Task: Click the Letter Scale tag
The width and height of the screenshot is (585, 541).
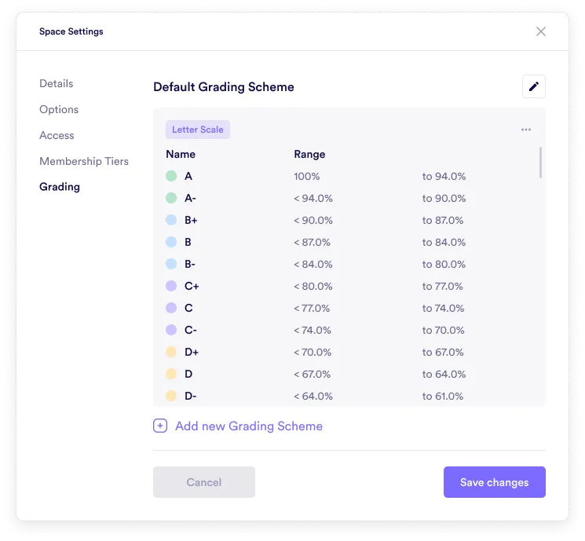Action: [198, 130]
